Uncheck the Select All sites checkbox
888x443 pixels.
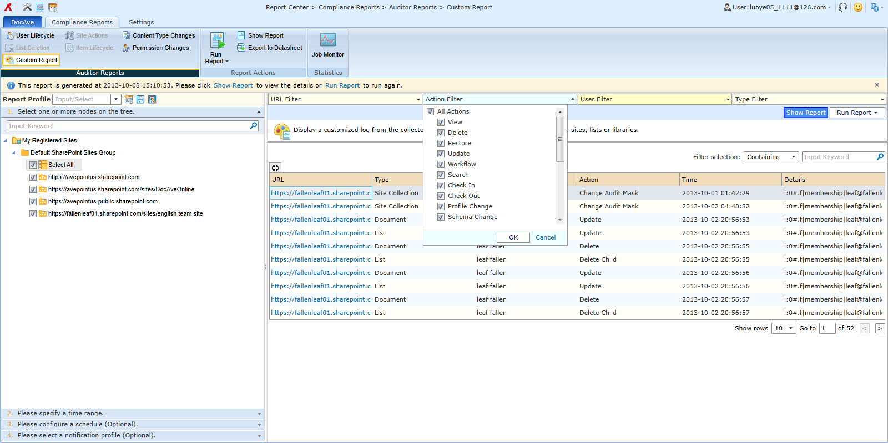(33, 165)
